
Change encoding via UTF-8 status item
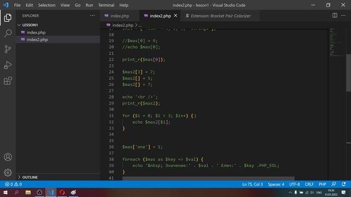(x=295, y=184)
